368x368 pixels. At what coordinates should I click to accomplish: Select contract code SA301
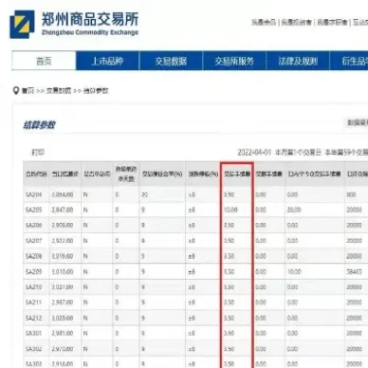(x=33, y=333)
